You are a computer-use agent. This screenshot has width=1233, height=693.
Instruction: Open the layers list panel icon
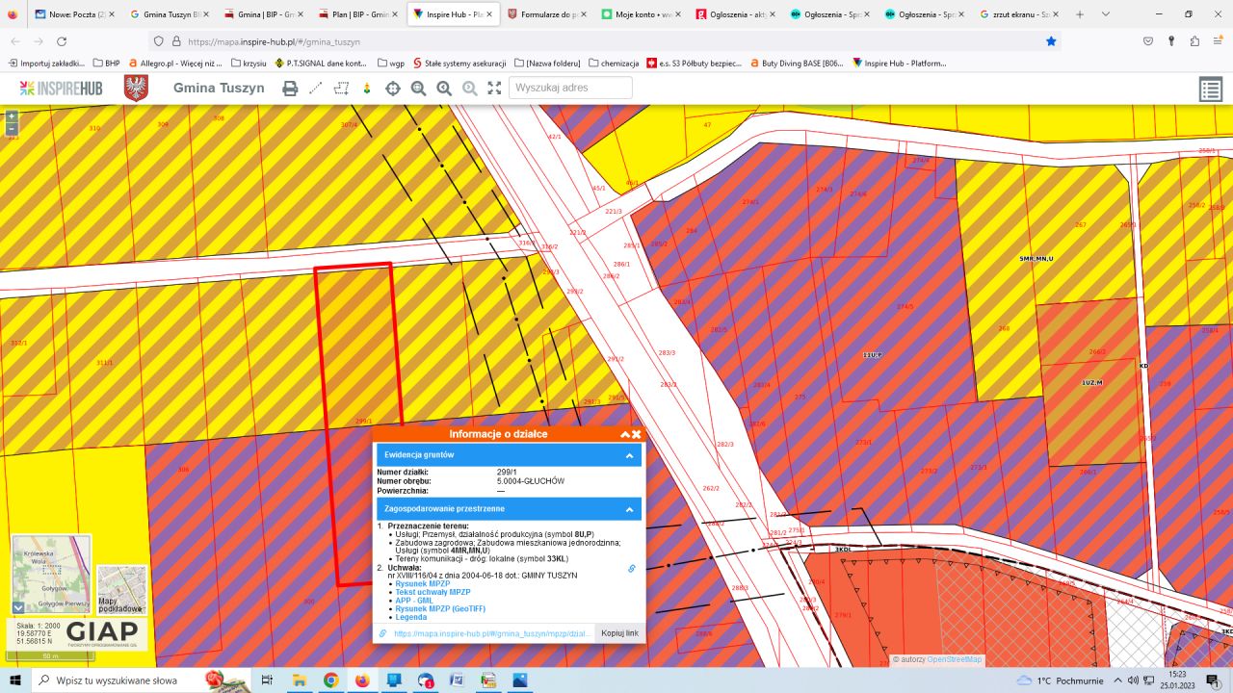tap(1210, 90)
